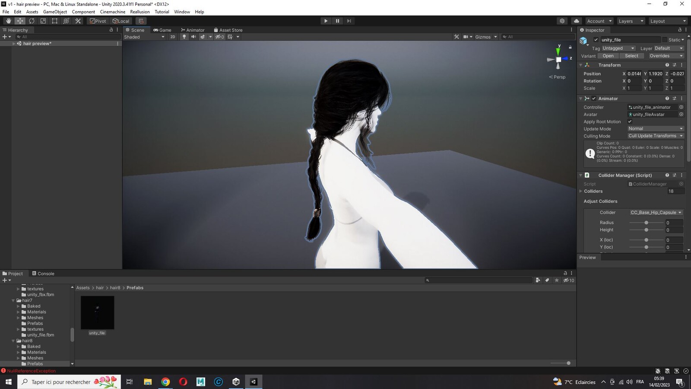Select the Hand tool in toolbar
The image size is (691, 389).
tap(8, 21)
